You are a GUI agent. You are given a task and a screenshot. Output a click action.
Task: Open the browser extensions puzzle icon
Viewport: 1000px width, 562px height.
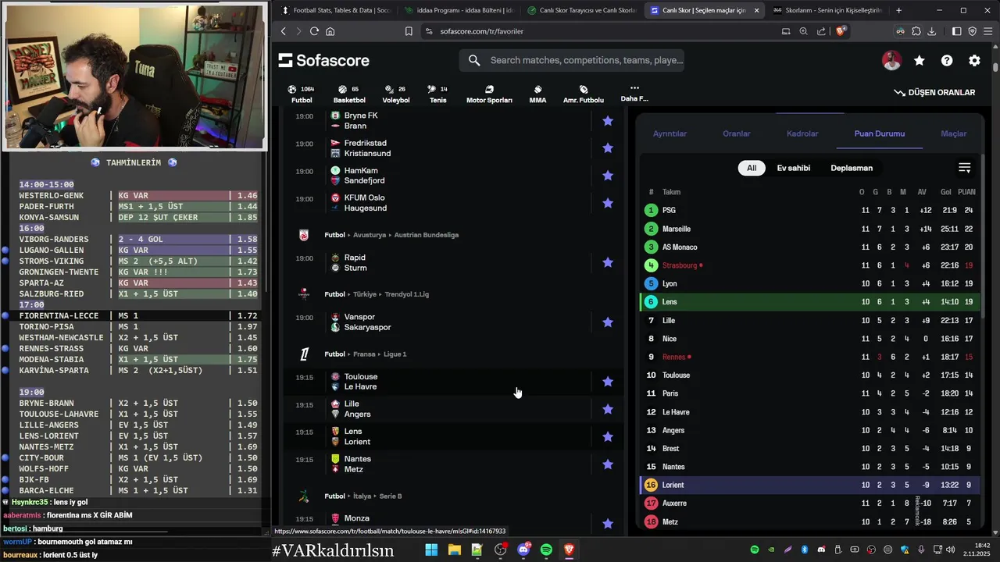pyautogui.click(x=916, y=31)
